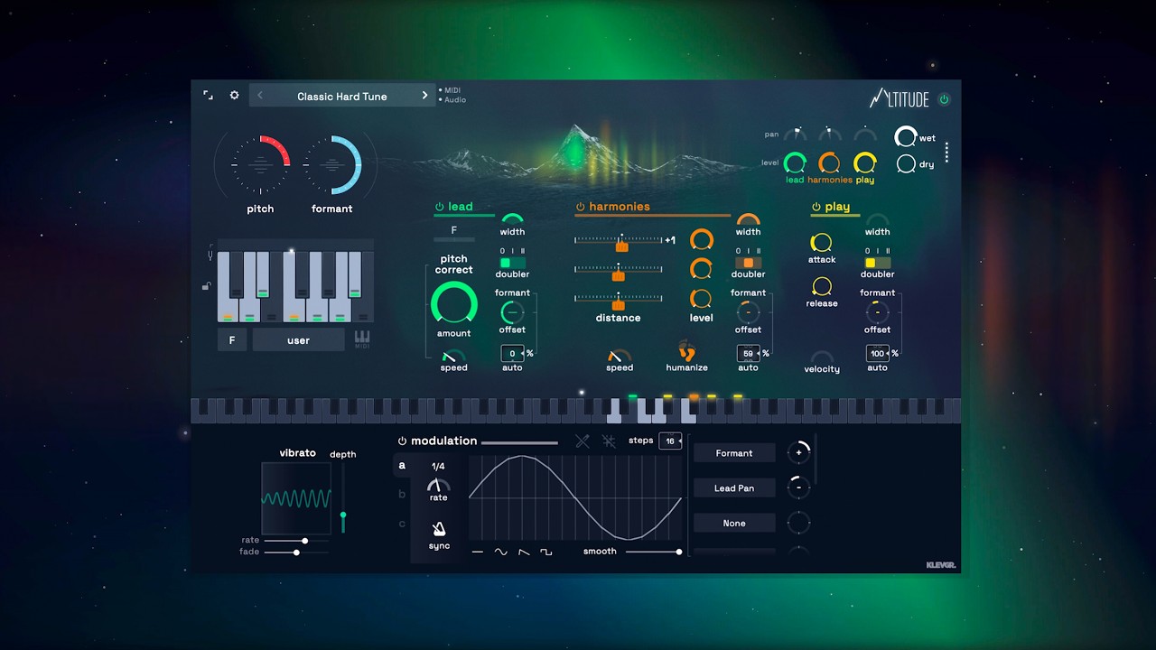The height and width of the screenshot is (650, 1156).
Task: Toggle the padlock icon beside scale keyboard
Action: click(x=207, y=287)
